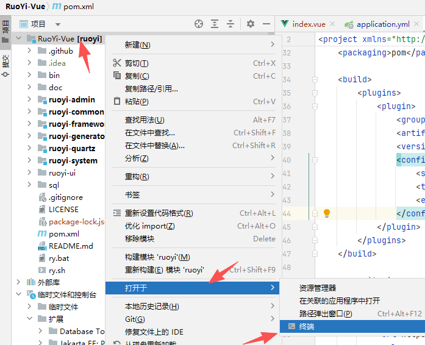Hide the project tool window with minus icon
The image size is (425, 345).
pyautogui.click(x=266, y=24)
